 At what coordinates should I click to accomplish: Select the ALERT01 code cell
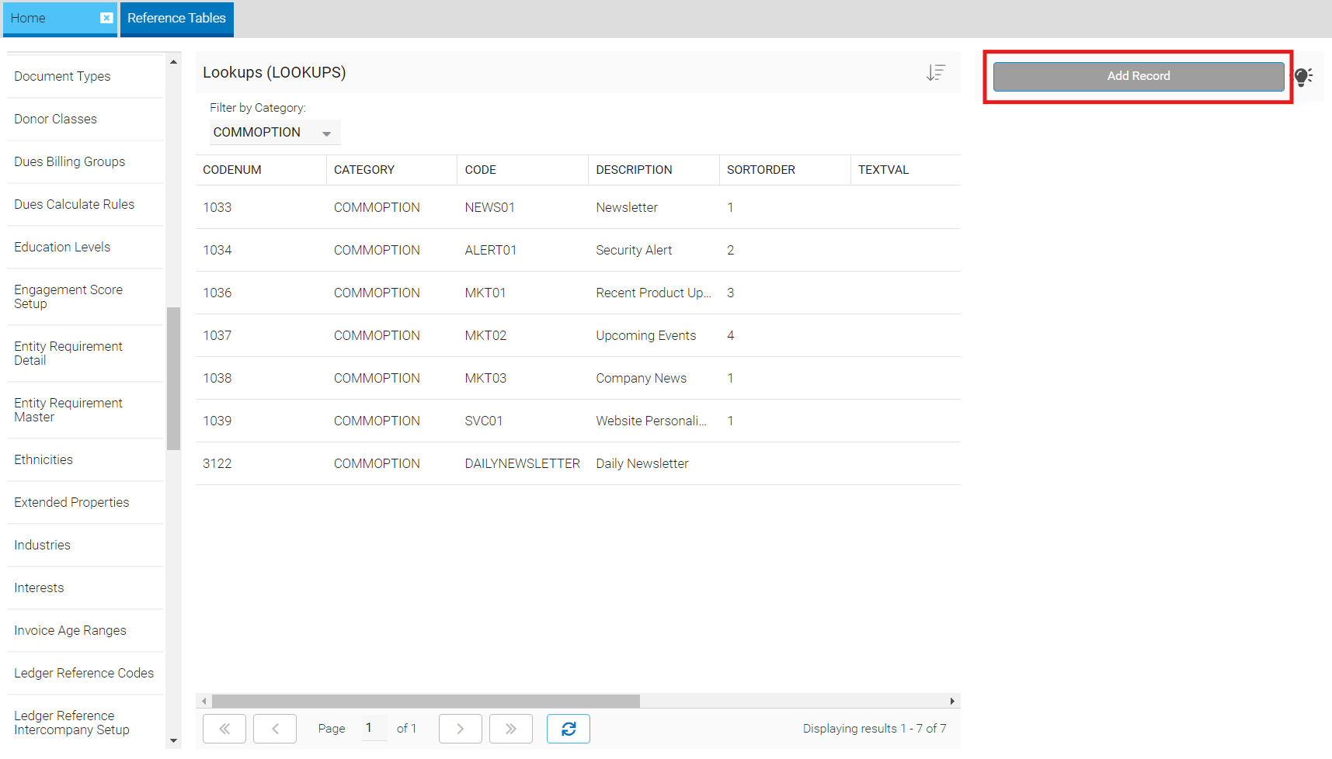tap(523, 250)
